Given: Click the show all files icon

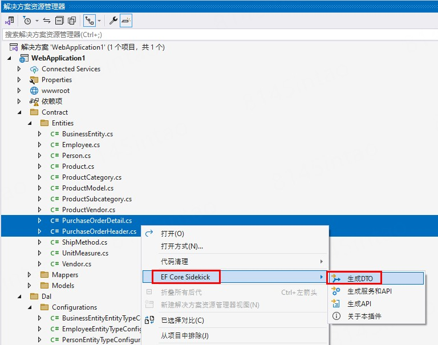Looking at the screenshot, I should tap(72, 21).
